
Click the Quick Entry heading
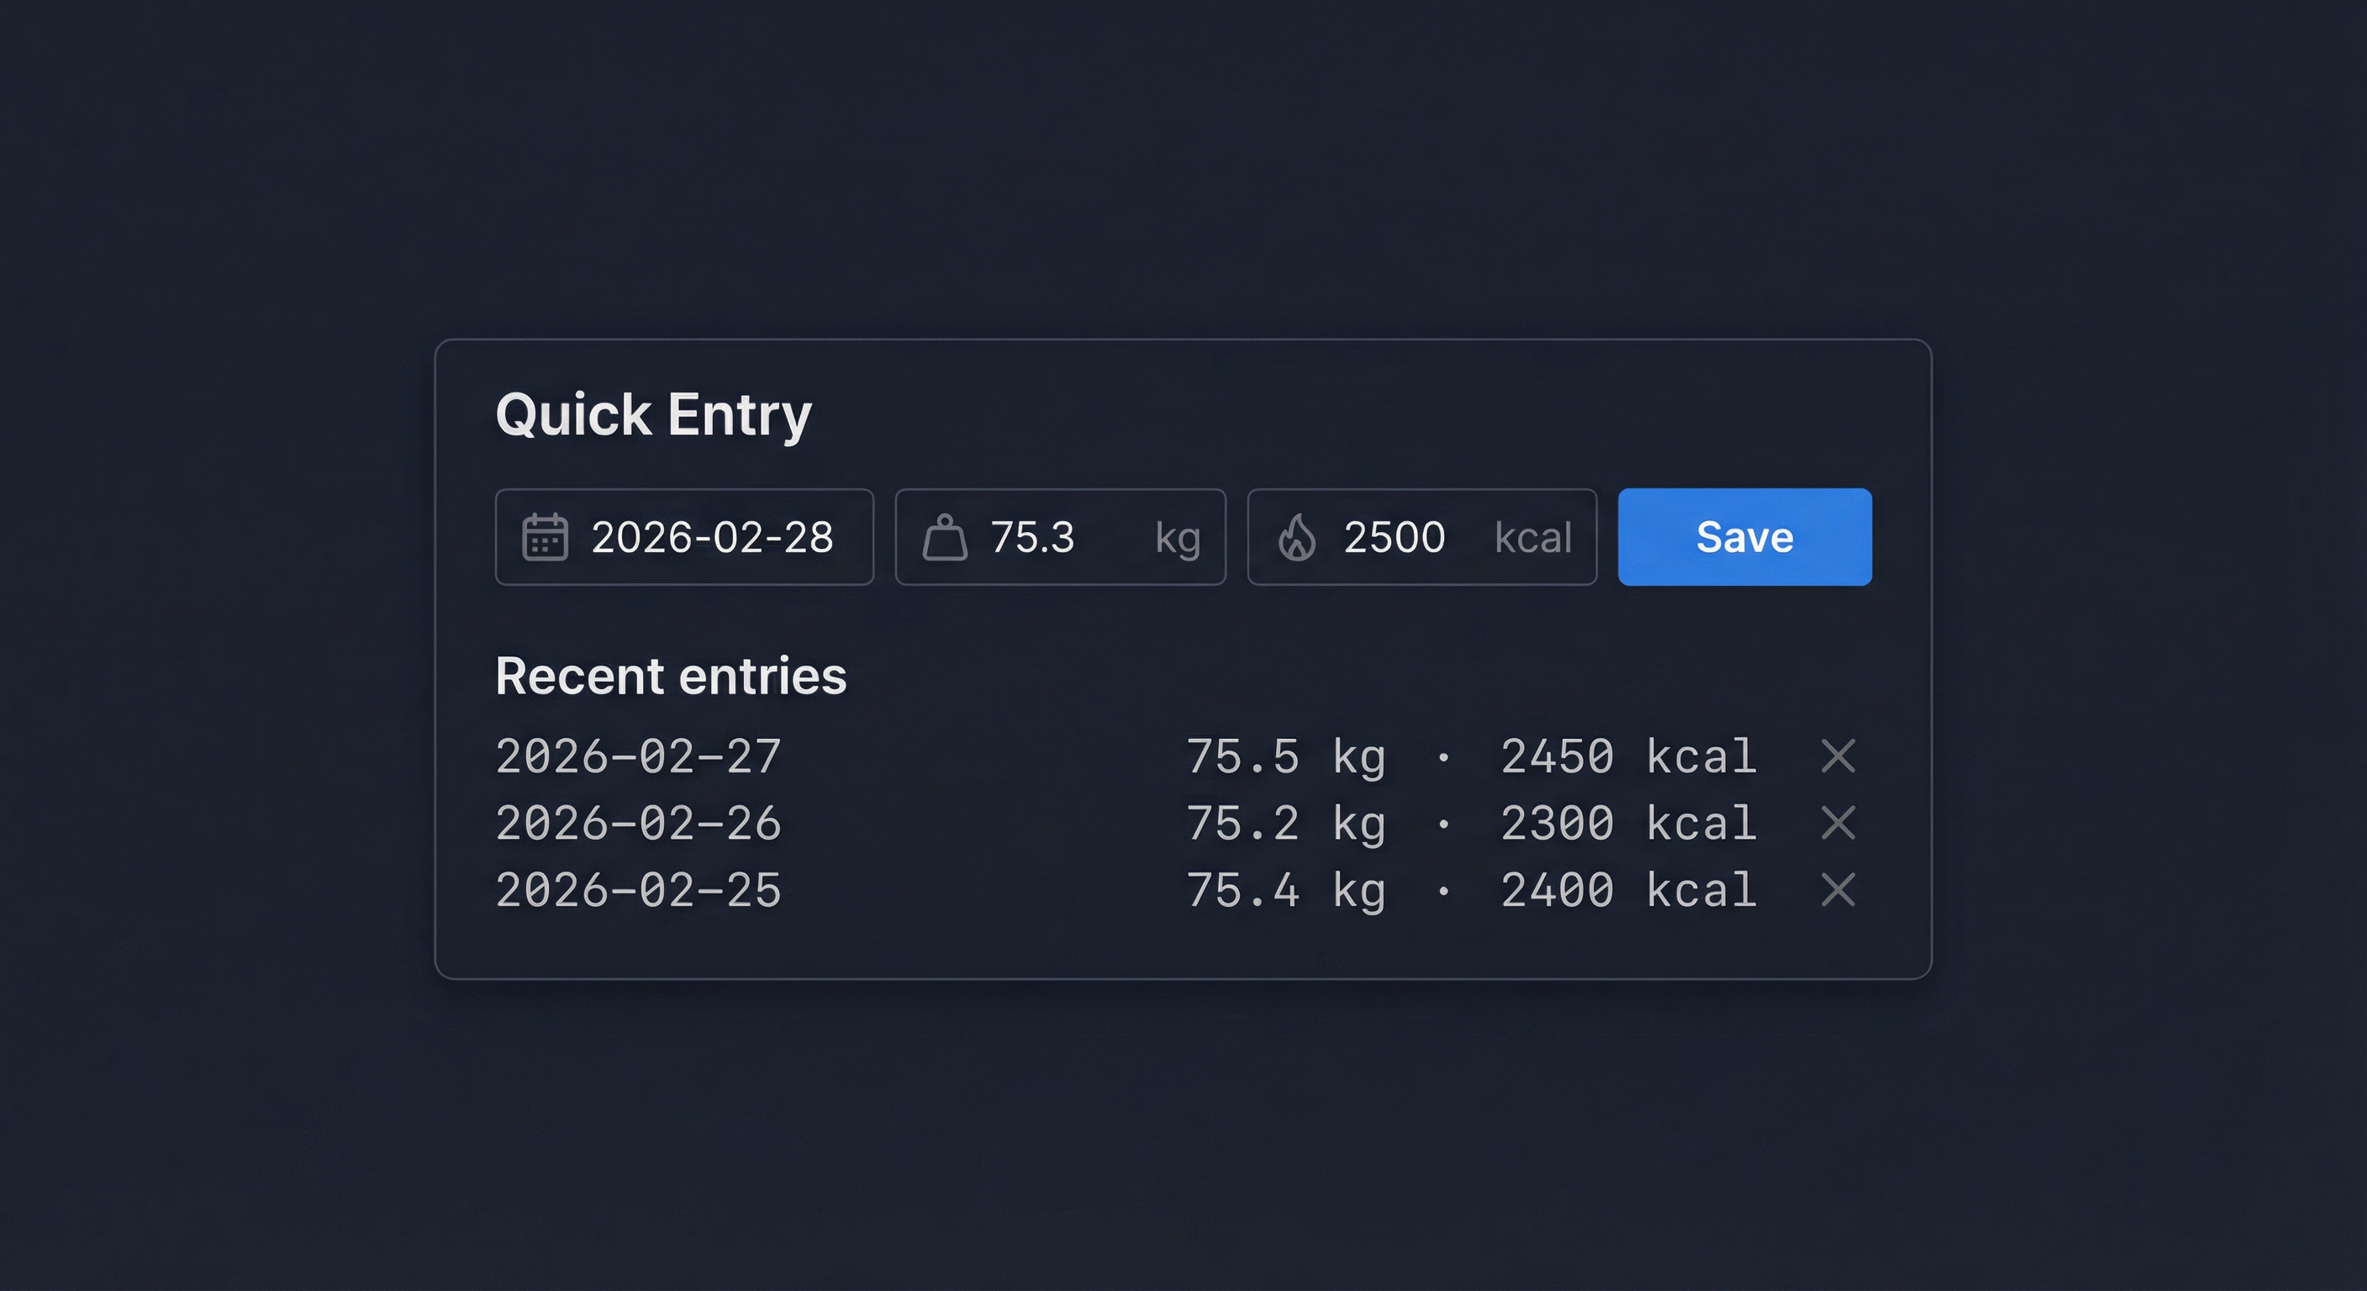(653, 414)
